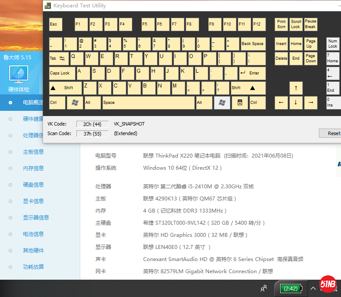Viewport: 341px width, 297px height.
Task: Click the Print Scrn key
Action: 281,24
